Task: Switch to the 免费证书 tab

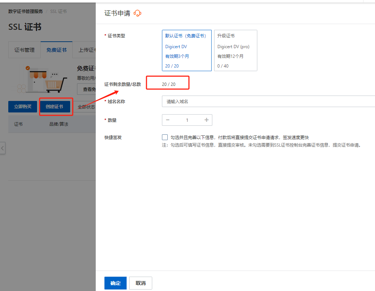Action: pyautogui.click(x=57, y=50)
